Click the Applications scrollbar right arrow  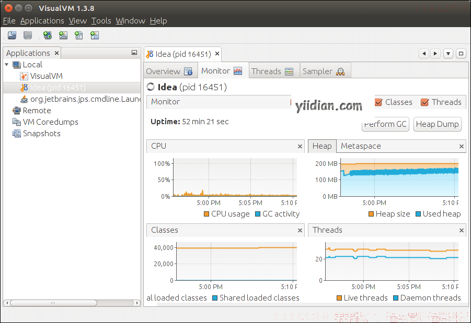point(137,303)
